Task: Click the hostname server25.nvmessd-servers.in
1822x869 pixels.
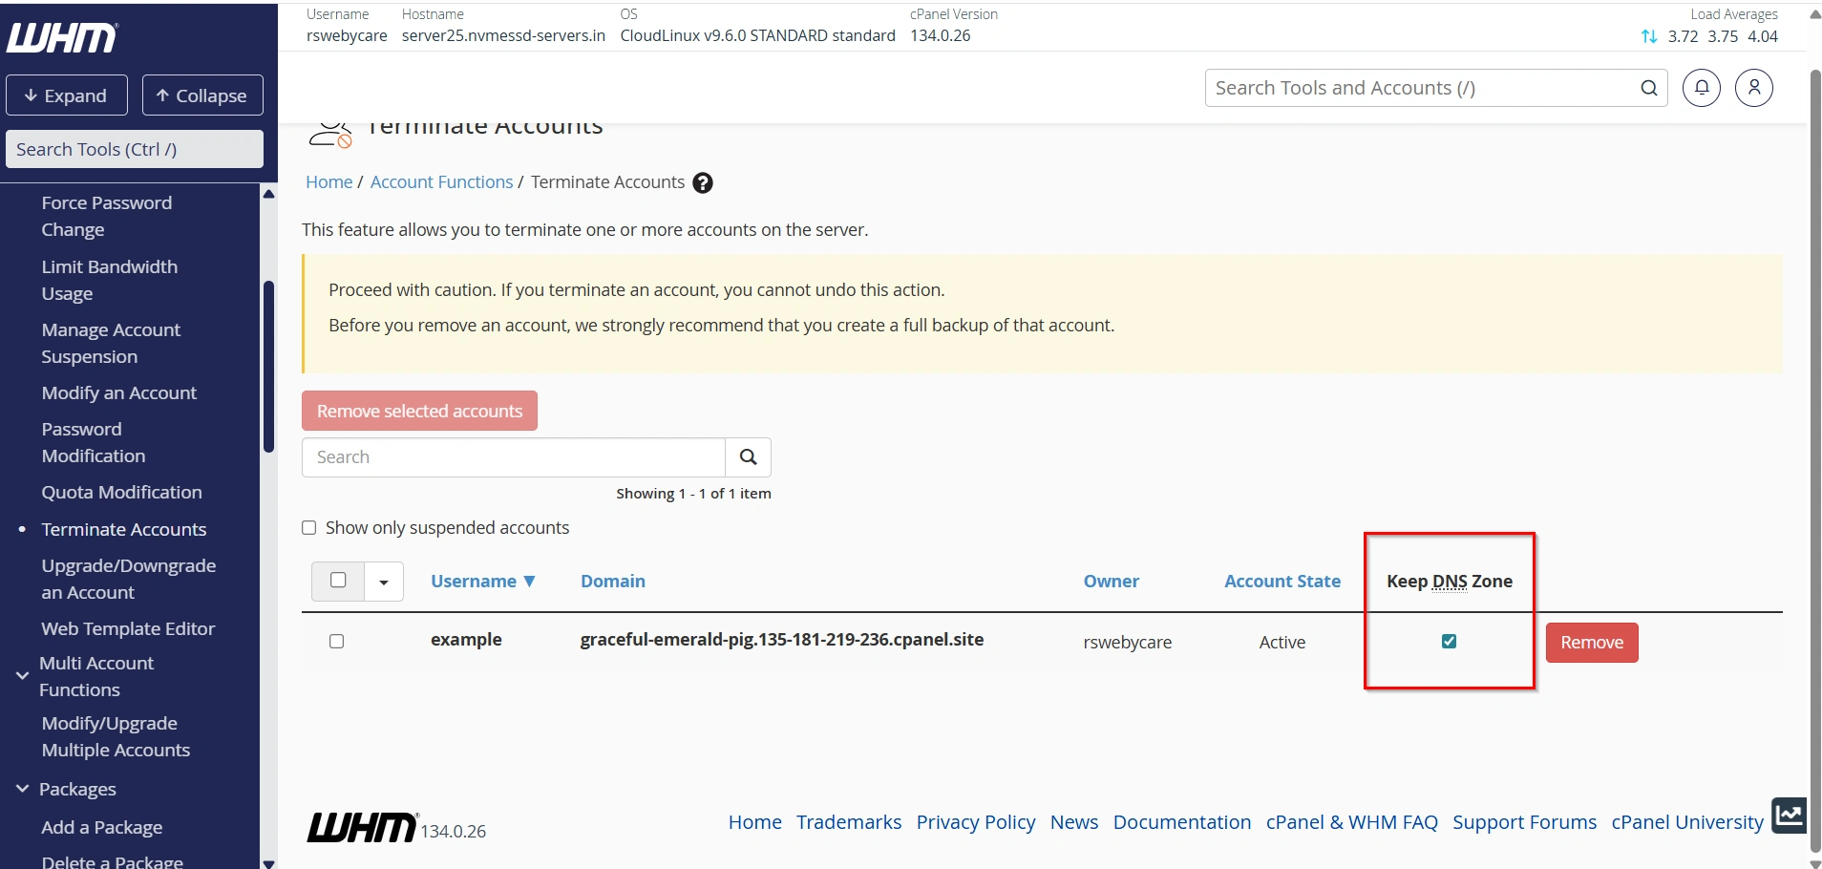Action: (x=503, y=35)
